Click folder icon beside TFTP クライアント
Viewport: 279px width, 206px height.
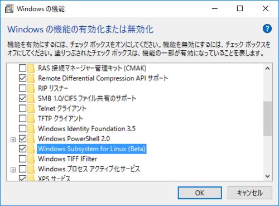31,118
